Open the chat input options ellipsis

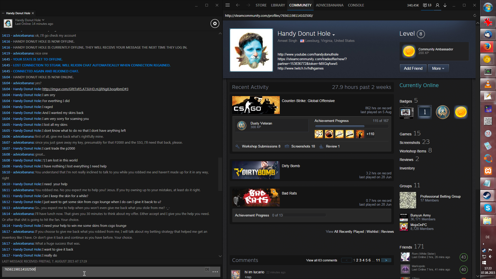pyautogui.click(x=215, y=272)
